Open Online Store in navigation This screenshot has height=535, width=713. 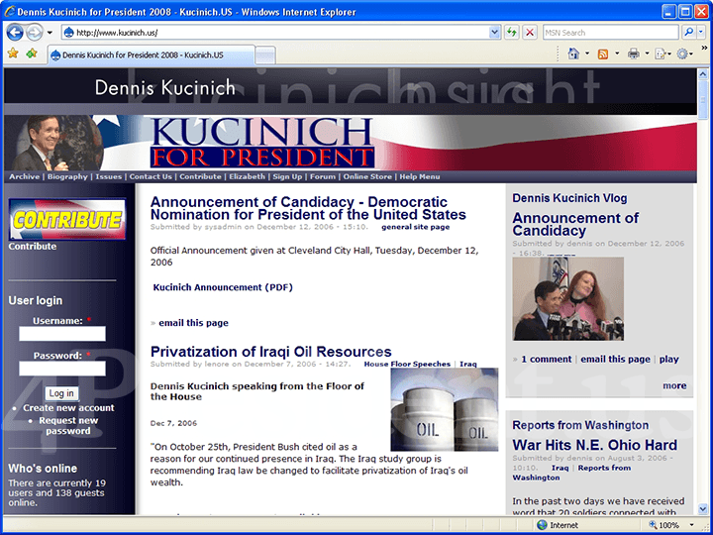[367, 176]
